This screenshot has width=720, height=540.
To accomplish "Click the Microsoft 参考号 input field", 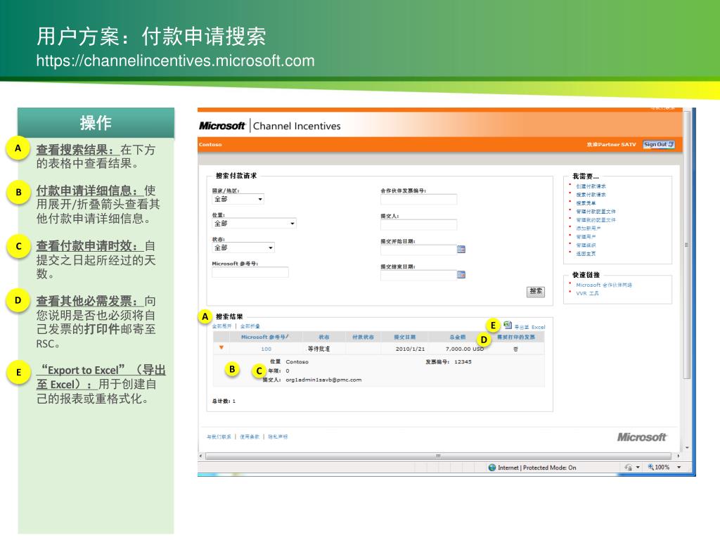I will click(x=250, y=272).
